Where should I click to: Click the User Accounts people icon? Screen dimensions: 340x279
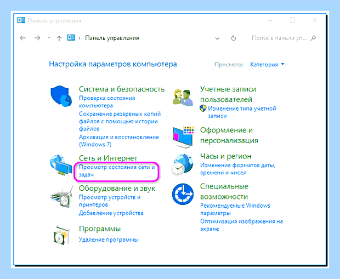[x=183, y=98]
